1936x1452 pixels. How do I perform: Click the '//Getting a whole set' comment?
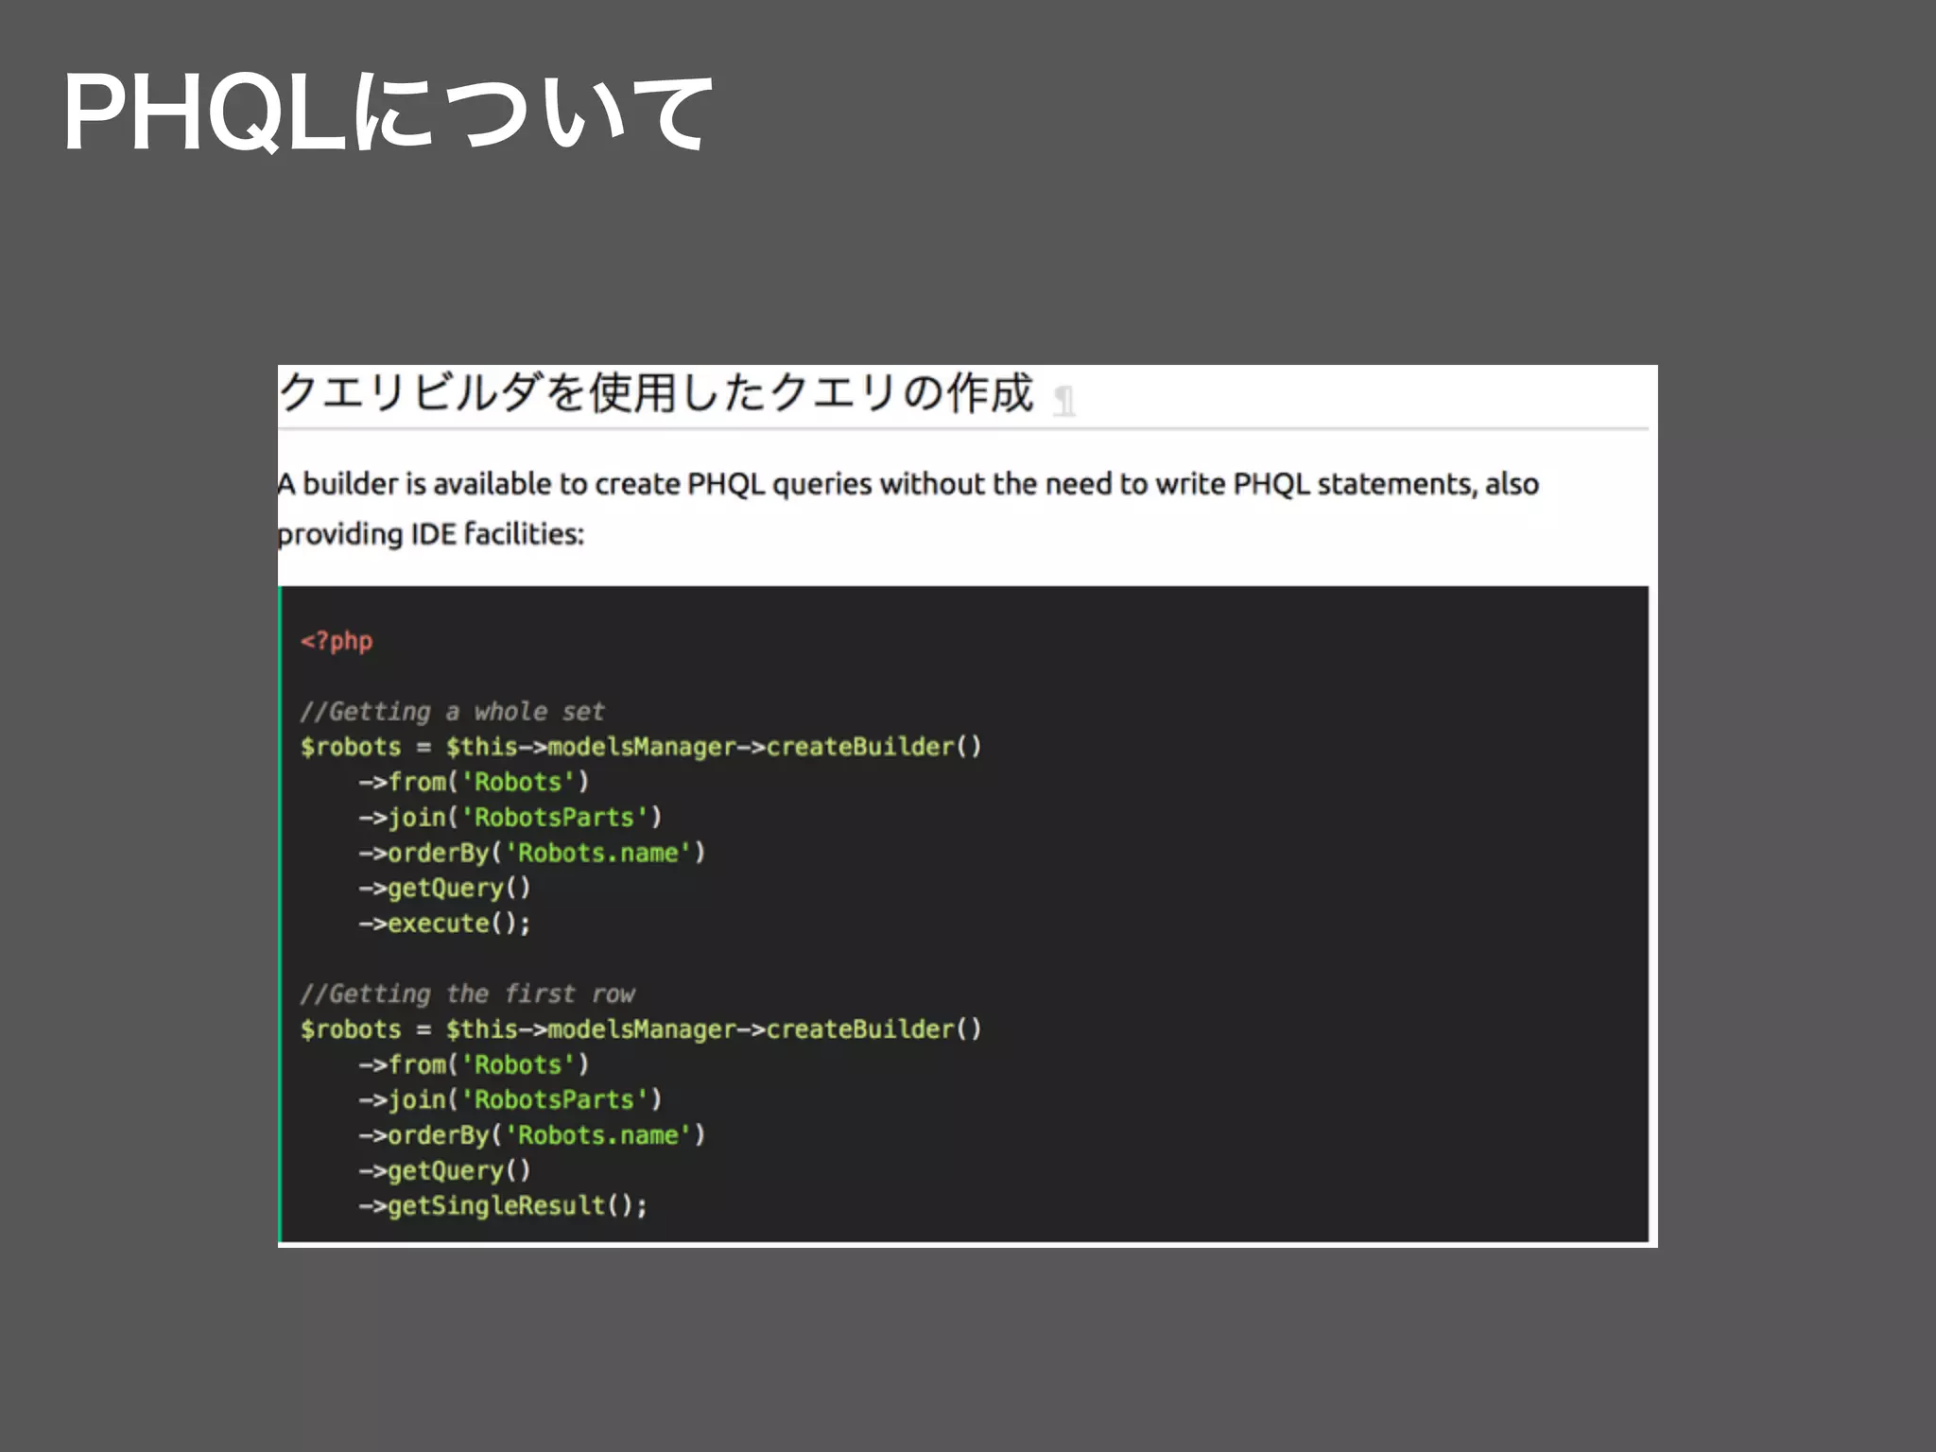point(452,711)
